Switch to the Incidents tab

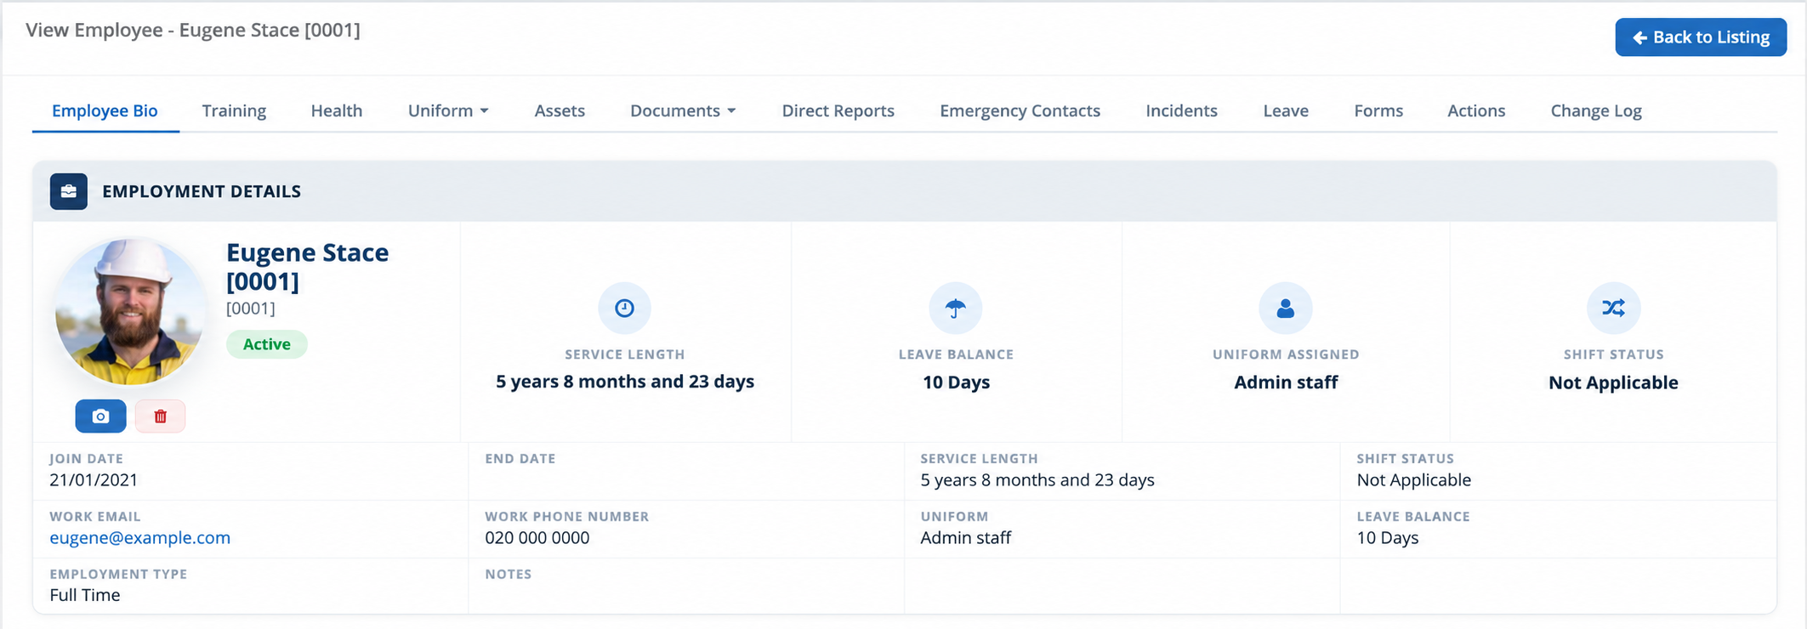pos(1181,110)
